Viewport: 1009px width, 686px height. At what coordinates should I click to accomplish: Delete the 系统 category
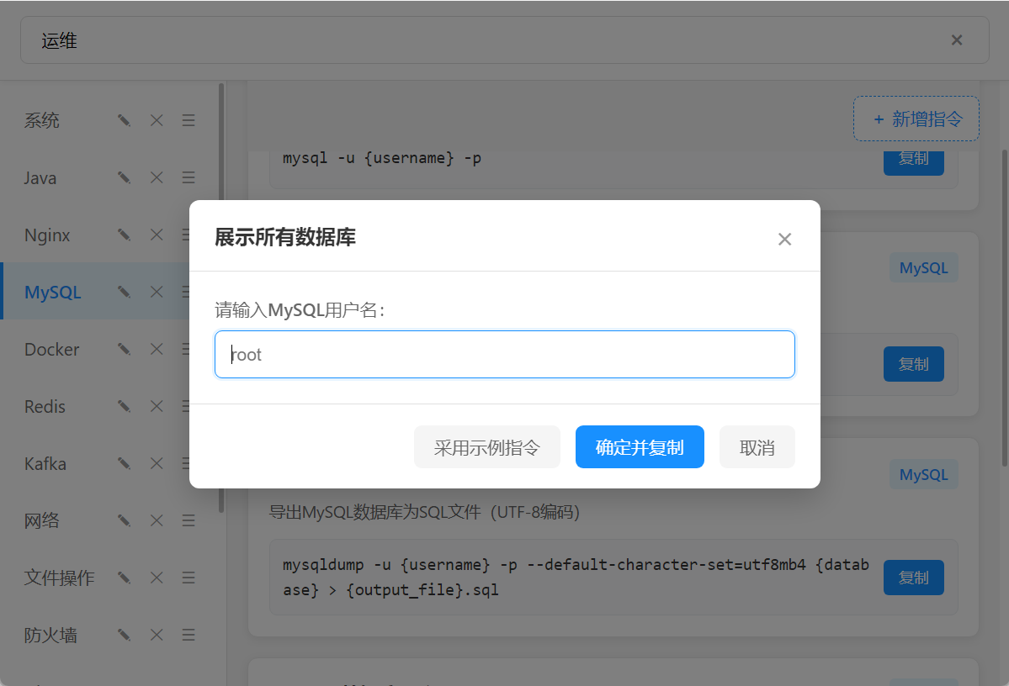tap(157, 120)
